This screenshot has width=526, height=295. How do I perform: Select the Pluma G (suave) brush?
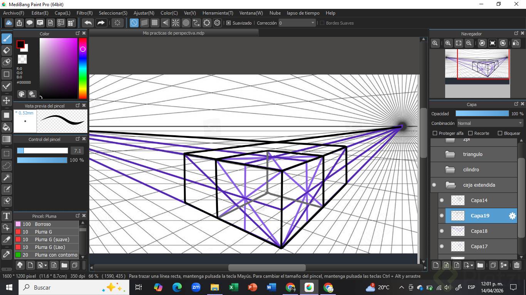click(52, 240)
